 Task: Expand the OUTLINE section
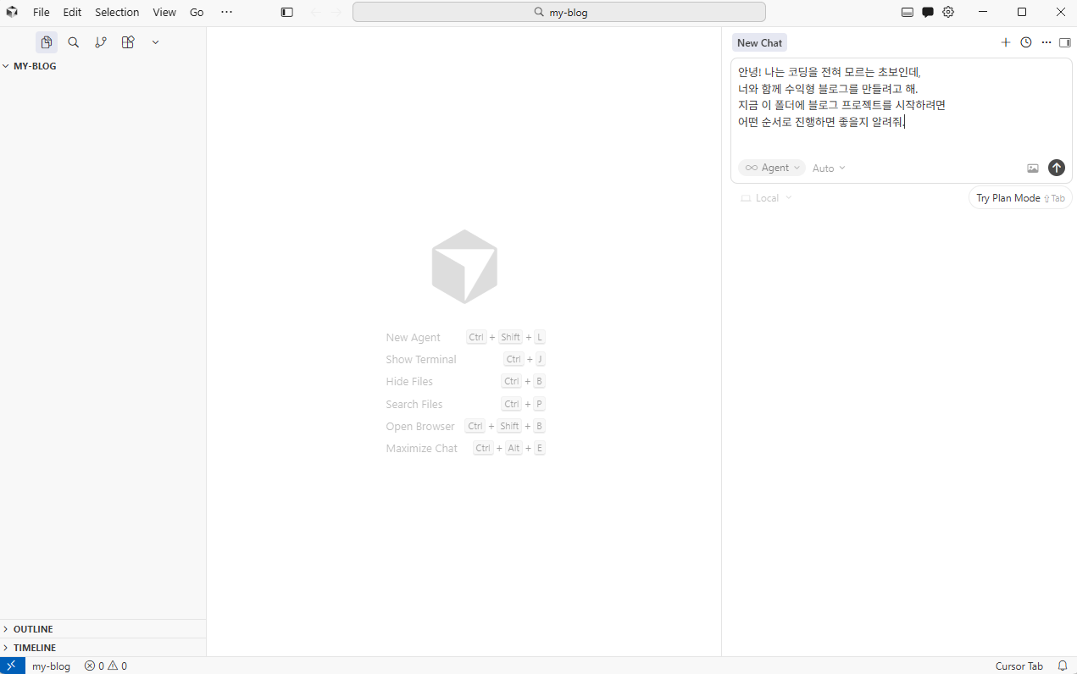pos(33,629)
